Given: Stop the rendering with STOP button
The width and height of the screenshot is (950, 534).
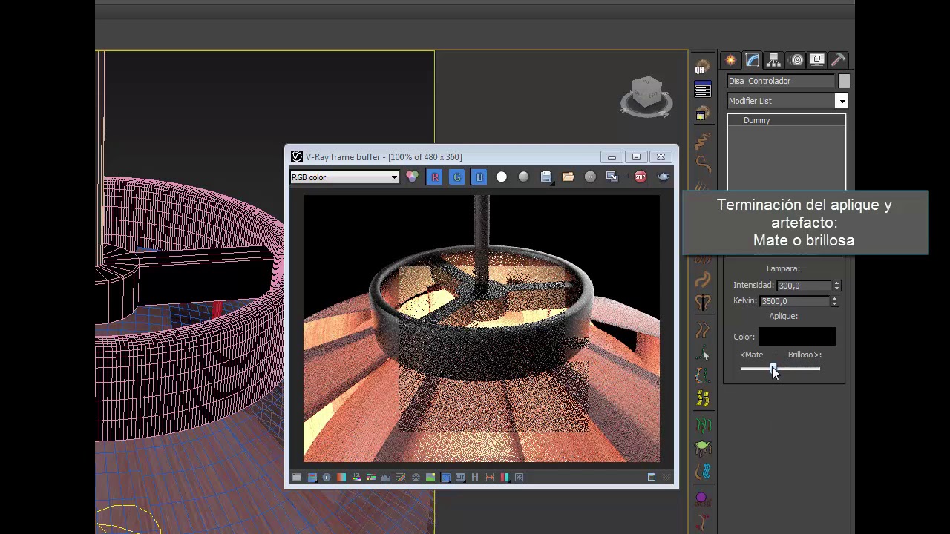Looking at the screenshot, I should 640,177.
